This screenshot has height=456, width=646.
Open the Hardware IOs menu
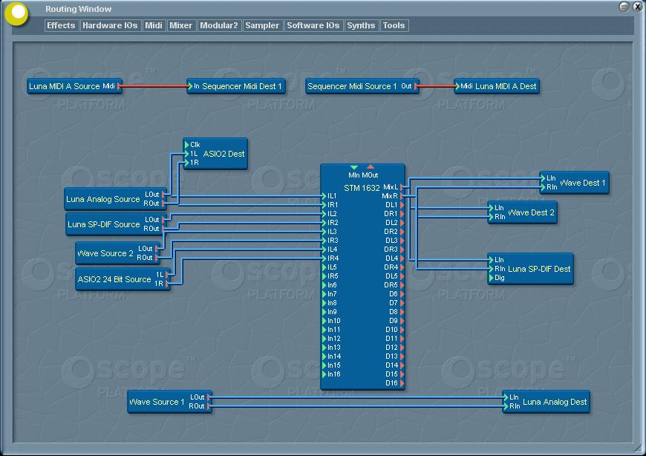110,25
